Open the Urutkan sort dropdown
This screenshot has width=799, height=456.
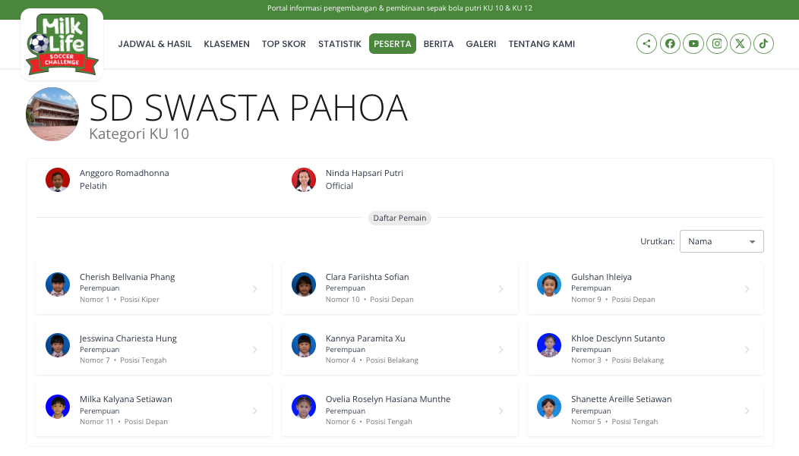click(x=721, y=241)
